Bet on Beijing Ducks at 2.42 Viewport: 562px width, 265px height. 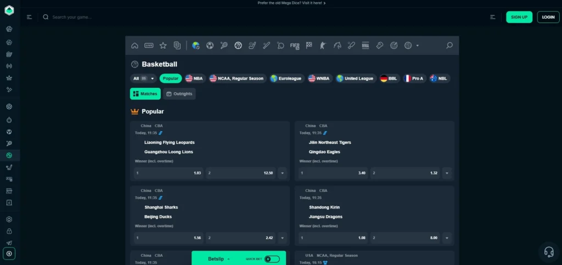(240, 238)
